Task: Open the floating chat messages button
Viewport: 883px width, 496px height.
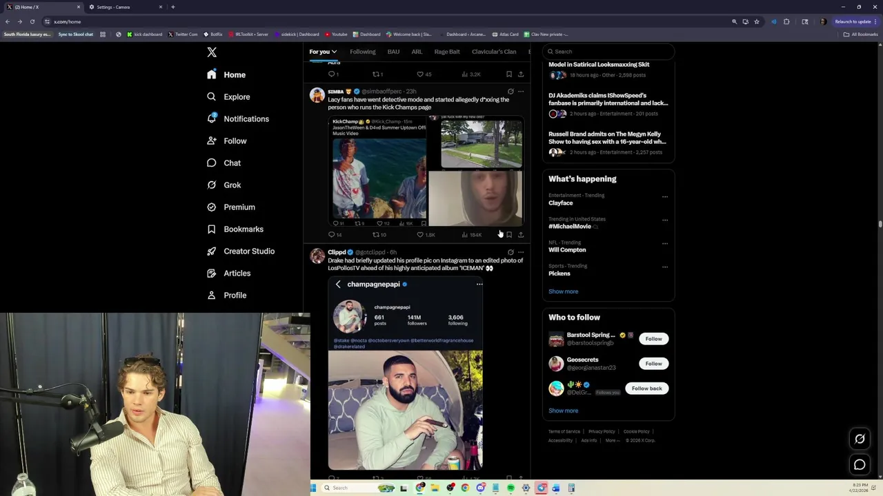Action: pyautogui.click(x=860, y=465)
